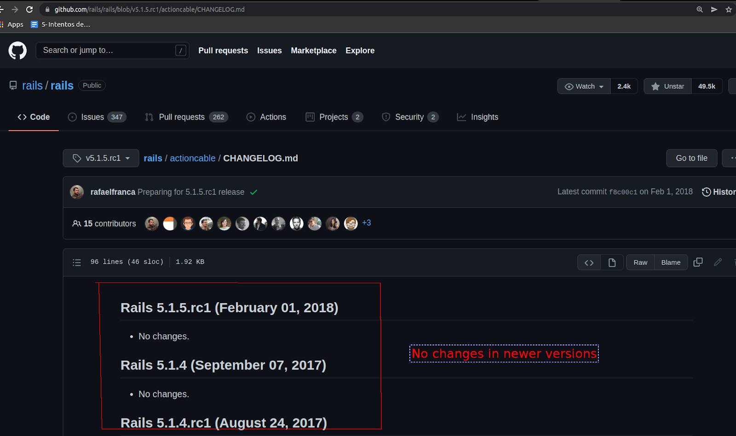Switch to the repository Issues tab
Screen dimensions: 736x436
click(97, 117)
